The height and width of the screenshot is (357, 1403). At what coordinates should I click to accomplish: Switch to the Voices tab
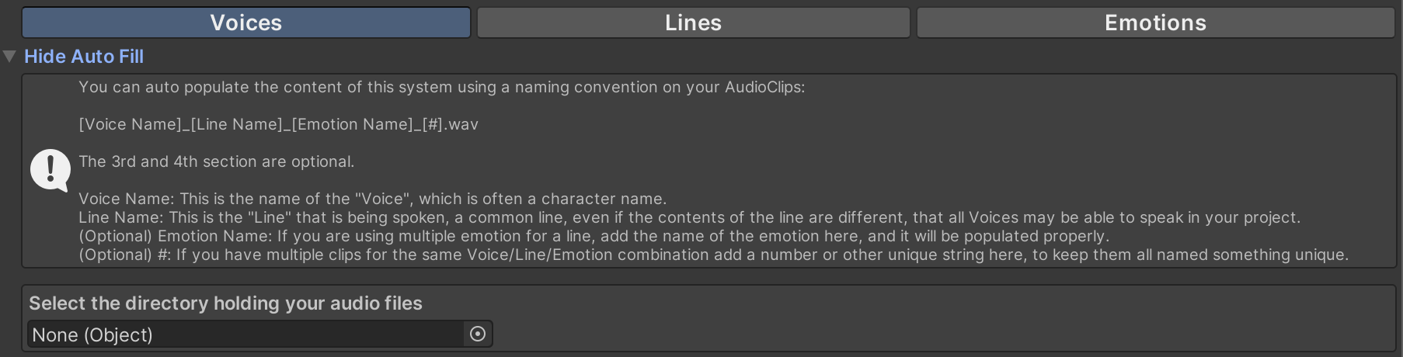tap(245, 23)
